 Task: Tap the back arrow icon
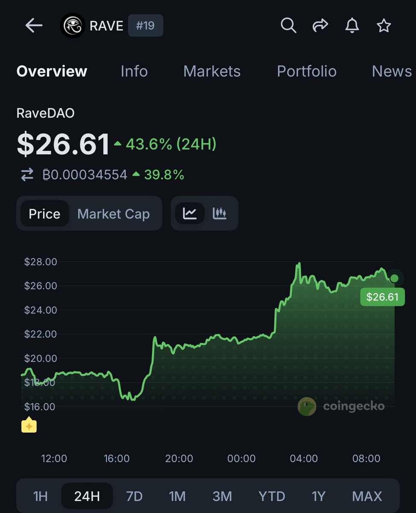[x=34, y=26]
